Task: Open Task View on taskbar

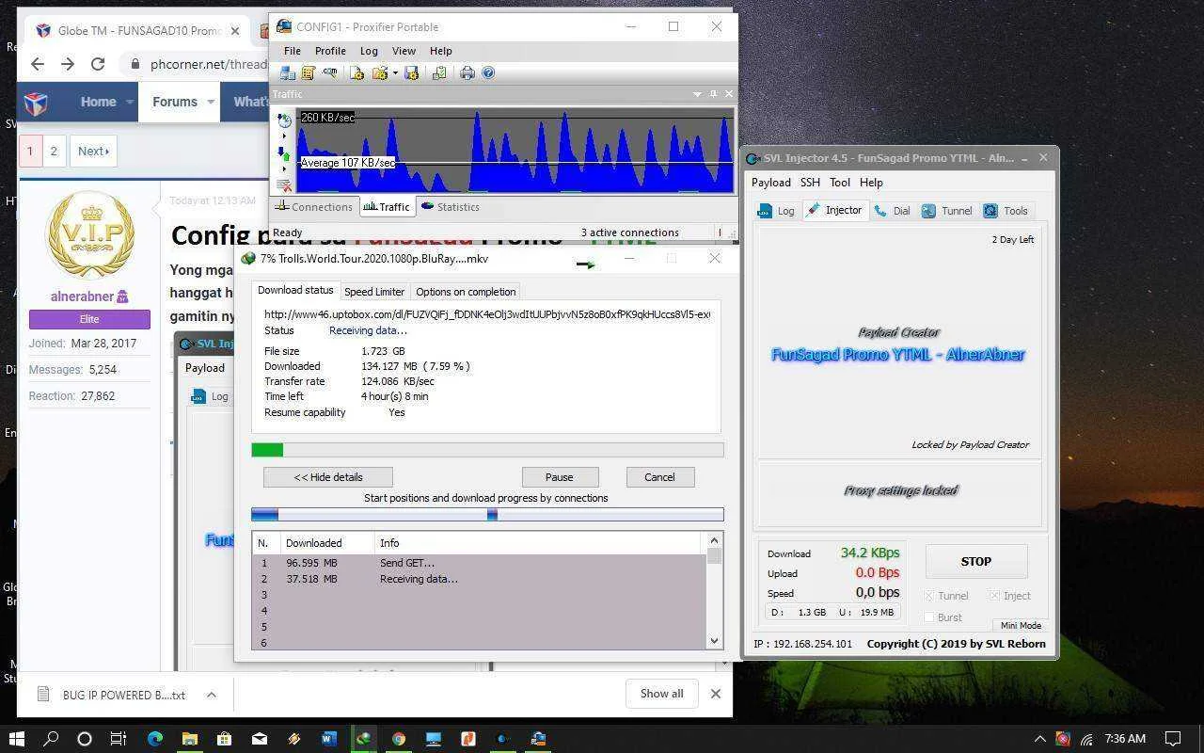Action: click(119, 739)
